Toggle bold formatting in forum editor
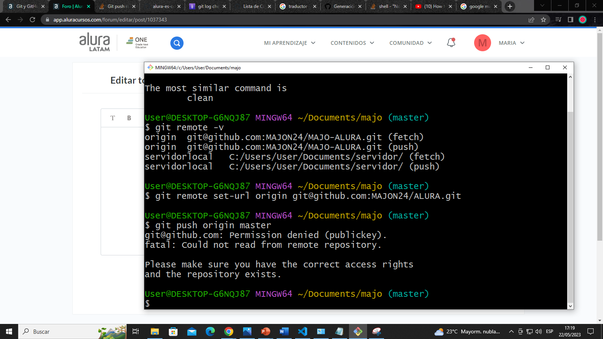Image resolution: width=603 pixels, height=339 pixels. [129, 118]
